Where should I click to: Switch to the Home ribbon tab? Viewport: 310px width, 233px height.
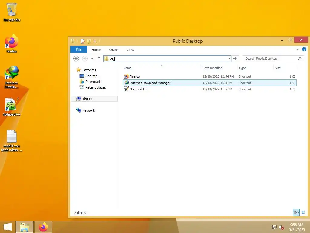click(96, 50)
